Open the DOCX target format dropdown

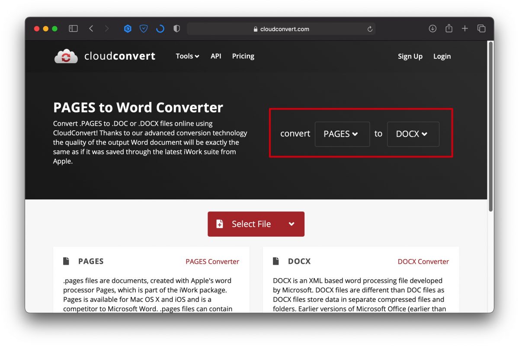coord(413,134)
